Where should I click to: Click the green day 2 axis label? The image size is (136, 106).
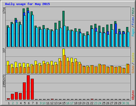pyautogui.click(x=13, y=103)
